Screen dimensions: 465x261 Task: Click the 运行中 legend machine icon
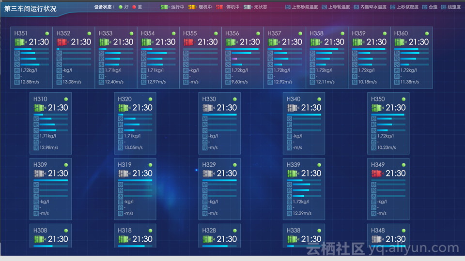[x=165, y=7]
